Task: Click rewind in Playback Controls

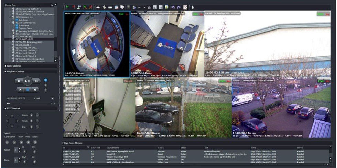Action: [19, 81]
